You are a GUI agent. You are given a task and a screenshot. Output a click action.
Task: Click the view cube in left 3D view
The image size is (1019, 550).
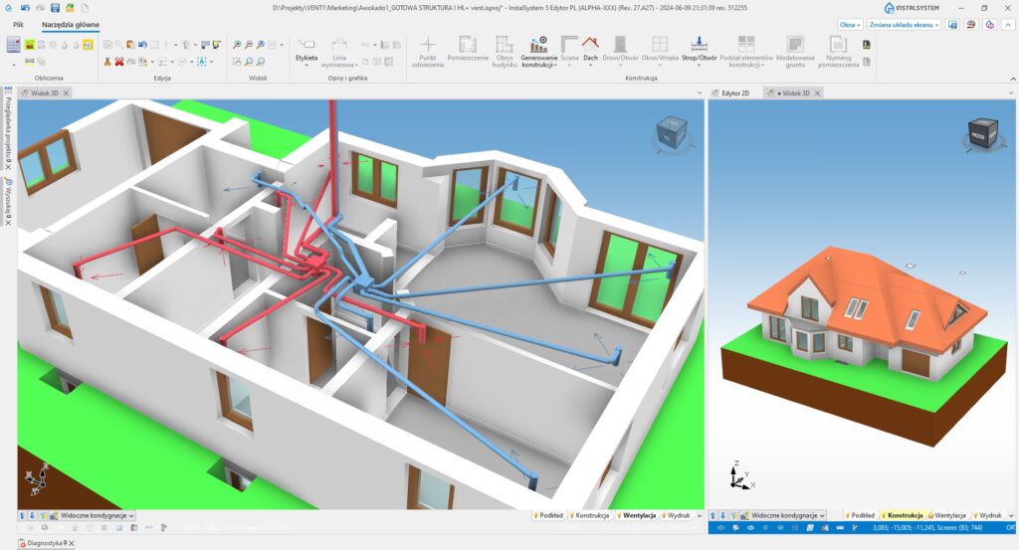tap(670, 134)
